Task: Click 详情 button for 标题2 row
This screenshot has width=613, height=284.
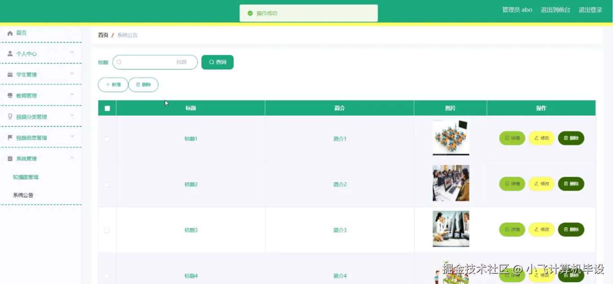Action: pos(512,184)
